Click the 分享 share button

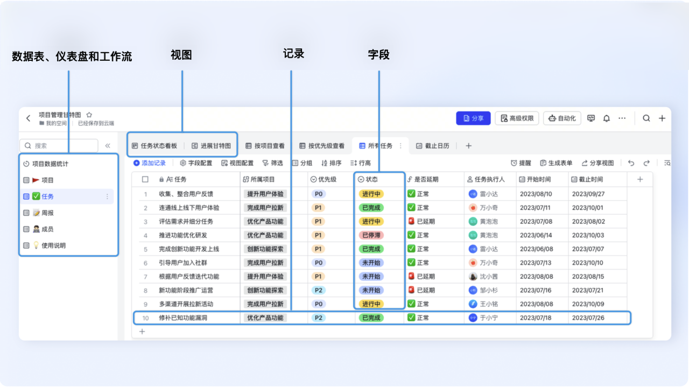[x=473, y=118]
